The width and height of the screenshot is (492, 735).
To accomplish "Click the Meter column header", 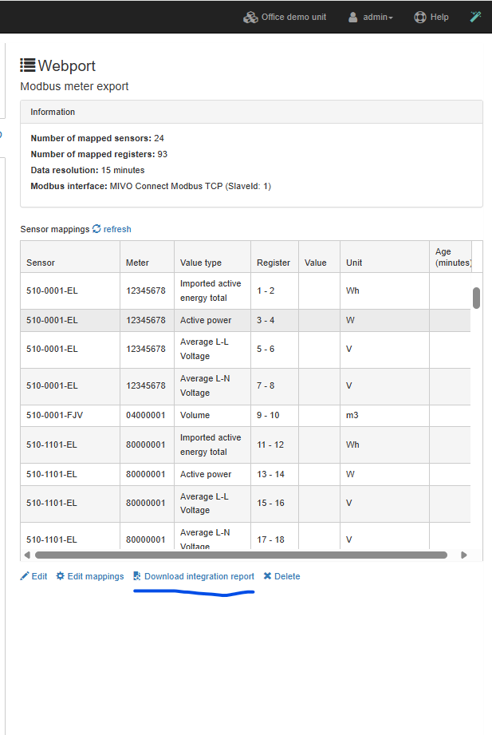I will coord(148,257).
